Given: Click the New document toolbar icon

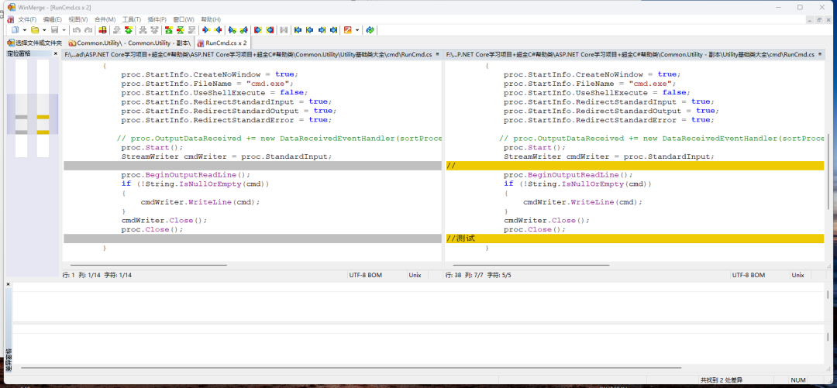Looking at the screenshot, I should tap(14, 30).
